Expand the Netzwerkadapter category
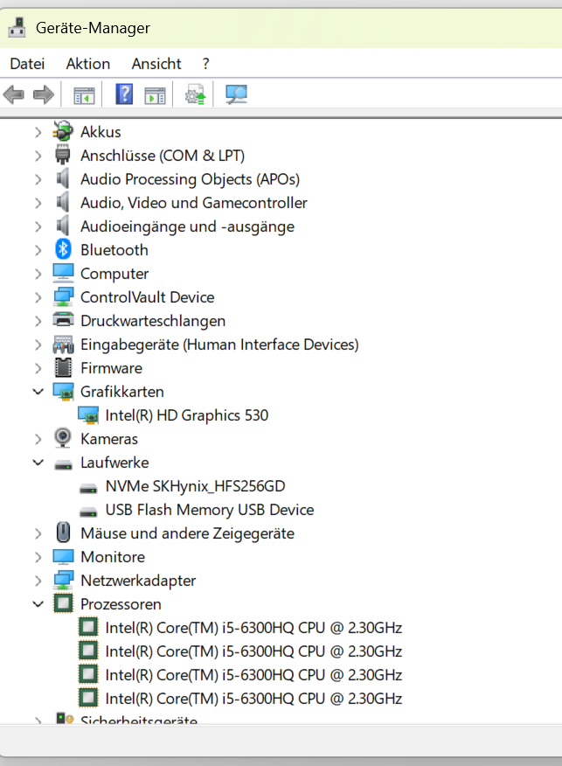 [x=38, y=581]
